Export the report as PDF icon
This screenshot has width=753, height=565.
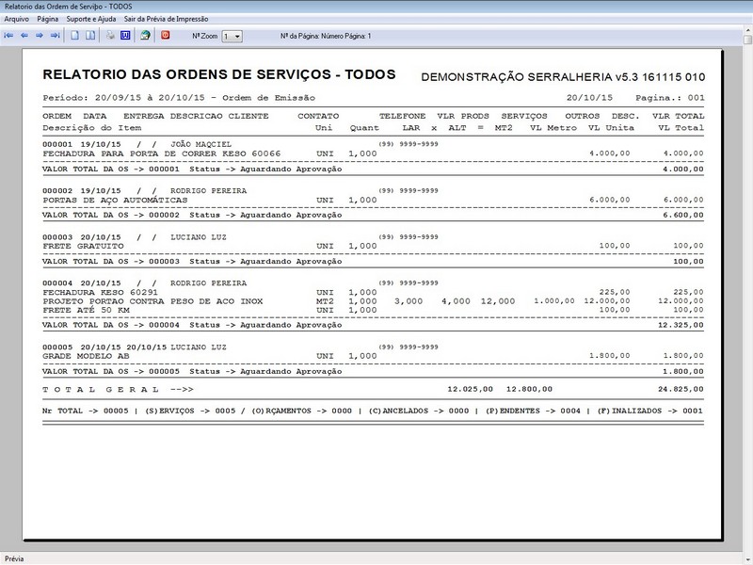163,38
